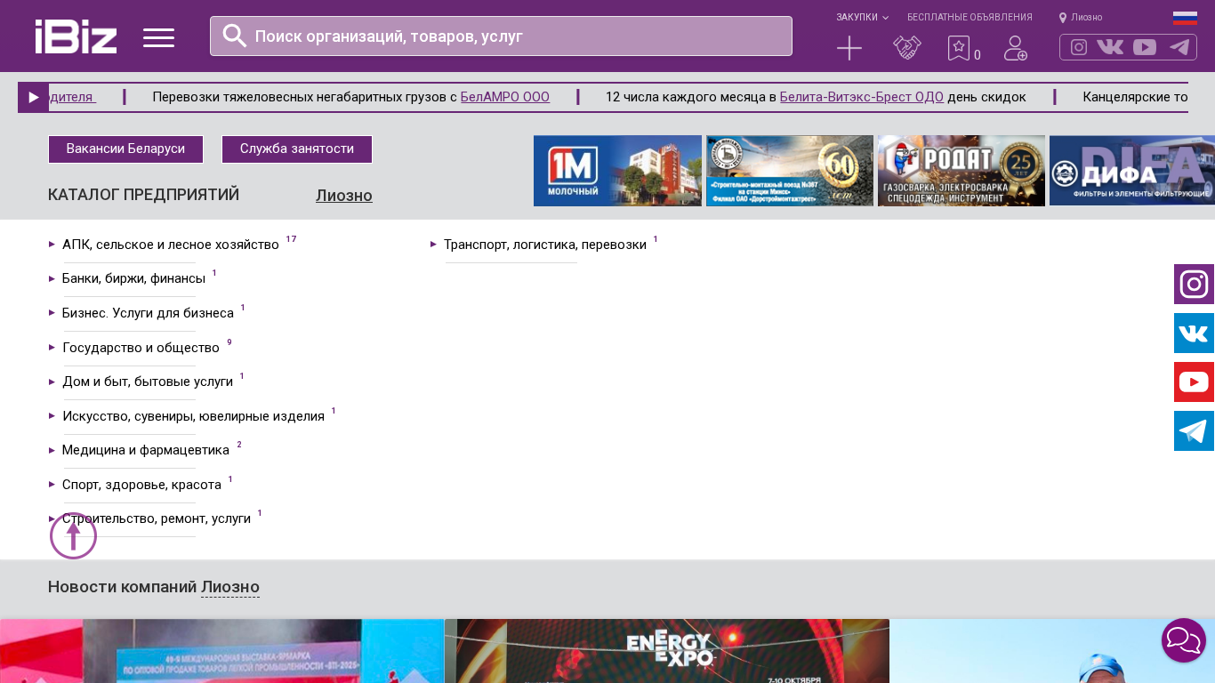
Task: Open Бесплатные объявления menu item
Action: coord(970,18)
